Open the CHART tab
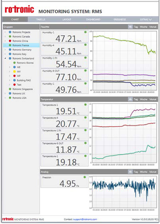This screenshot has height=224, width=160. pos(15,20)
